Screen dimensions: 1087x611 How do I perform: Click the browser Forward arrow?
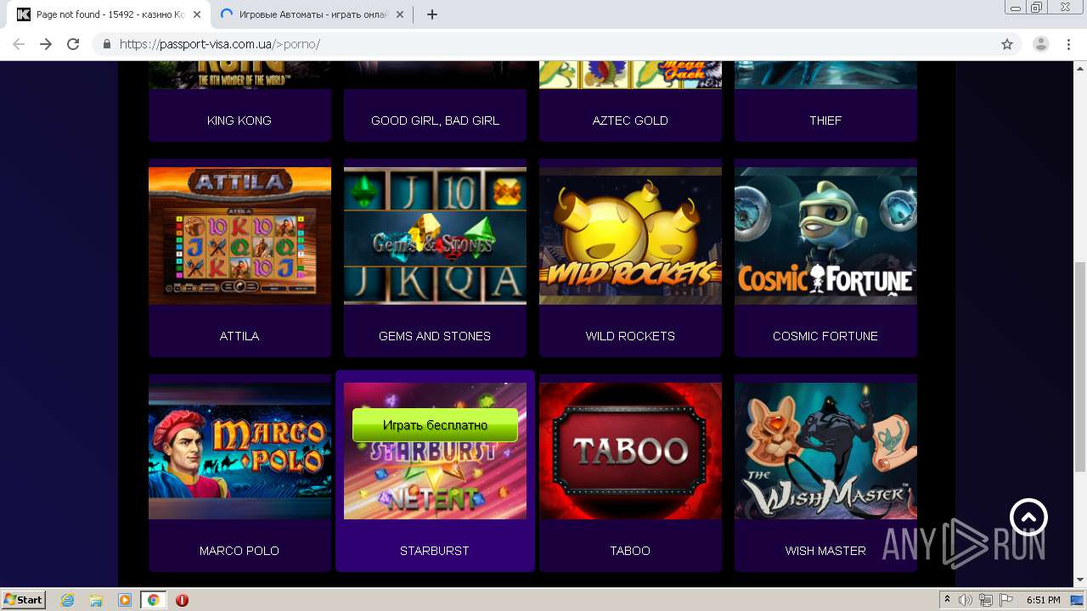(x=46, y=44)
